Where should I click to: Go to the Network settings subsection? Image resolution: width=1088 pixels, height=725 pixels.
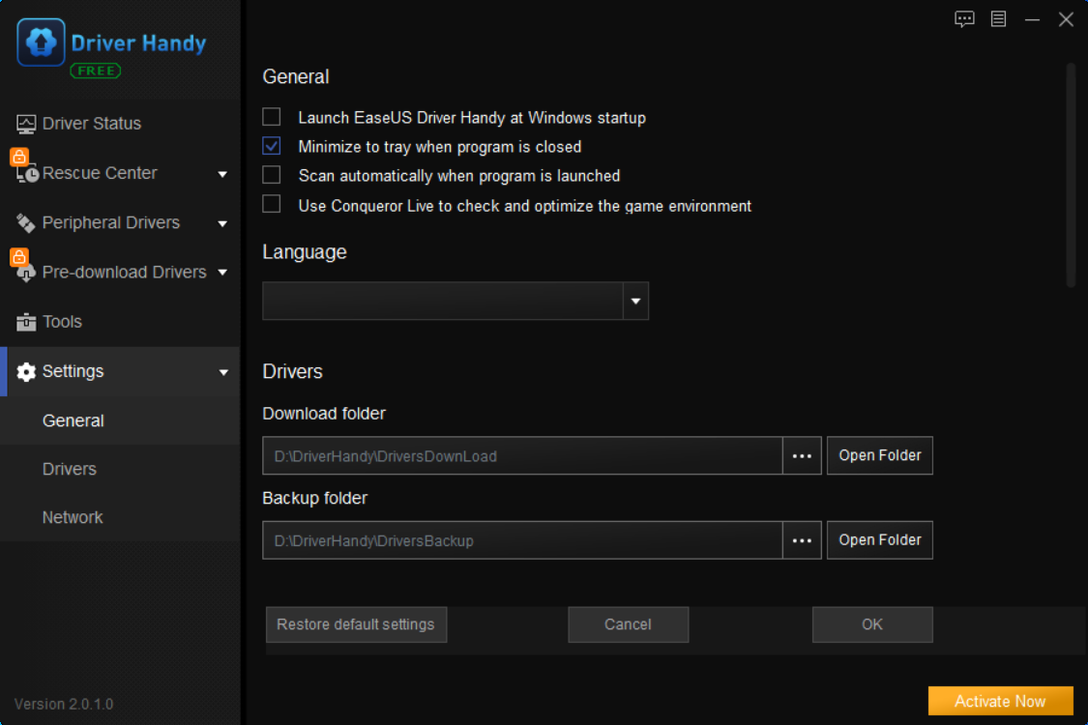click(x=73, y=517)
